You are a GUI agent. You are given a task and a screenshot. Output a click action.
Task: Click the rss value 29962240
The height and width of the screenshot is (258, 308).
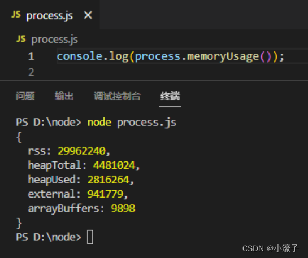82,151
